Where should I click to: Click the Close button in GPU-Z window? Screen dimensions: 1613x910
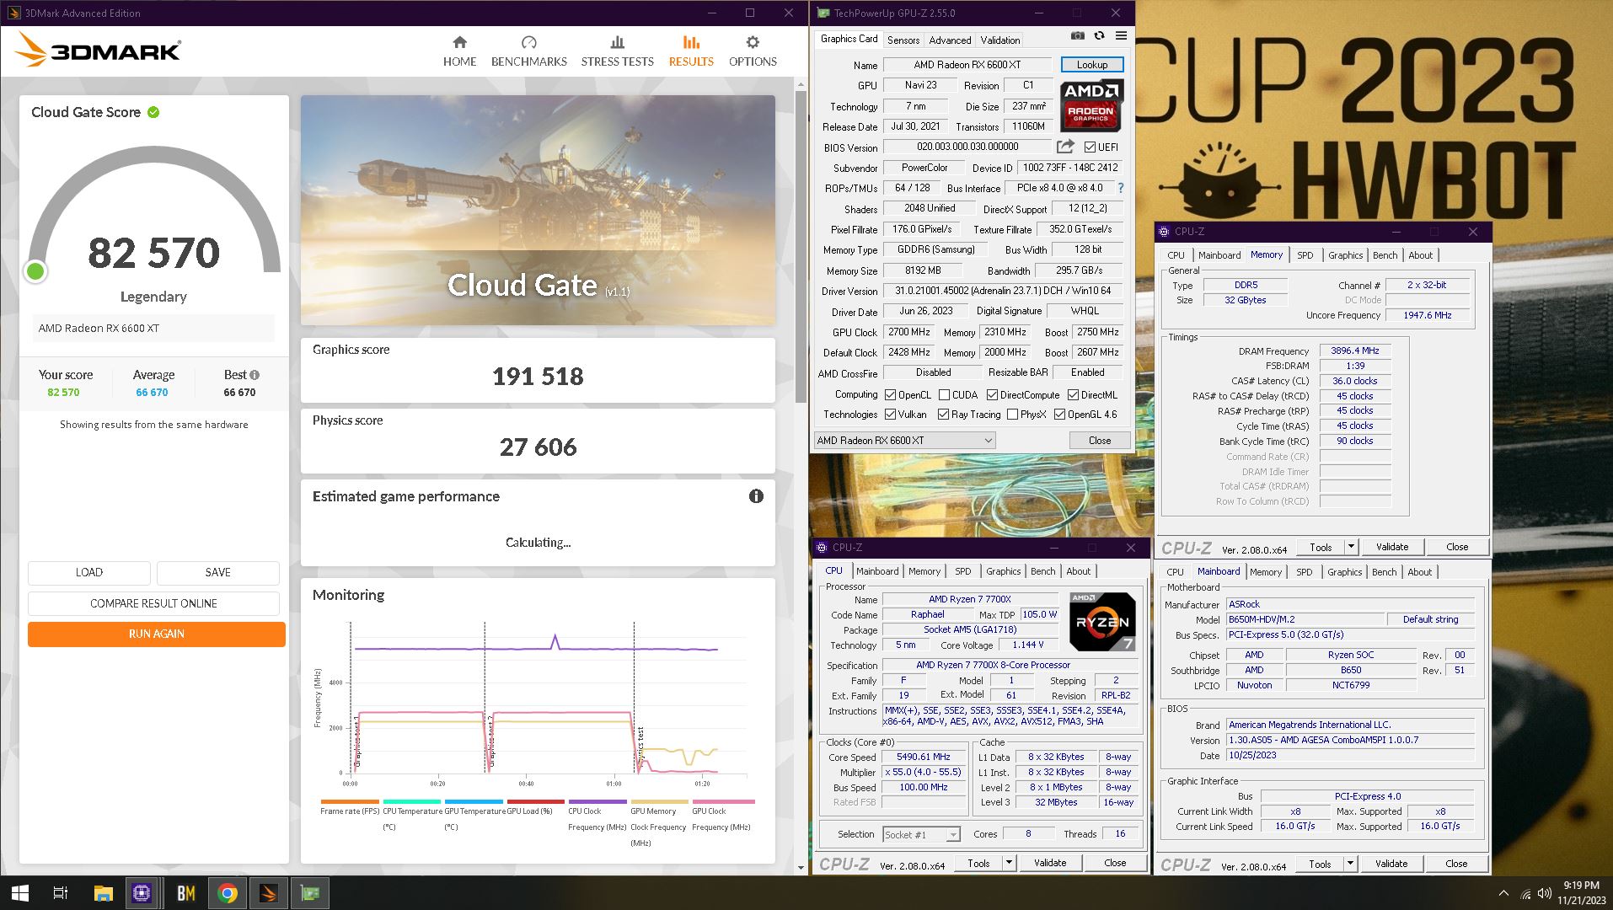[x=1099, y=441]
